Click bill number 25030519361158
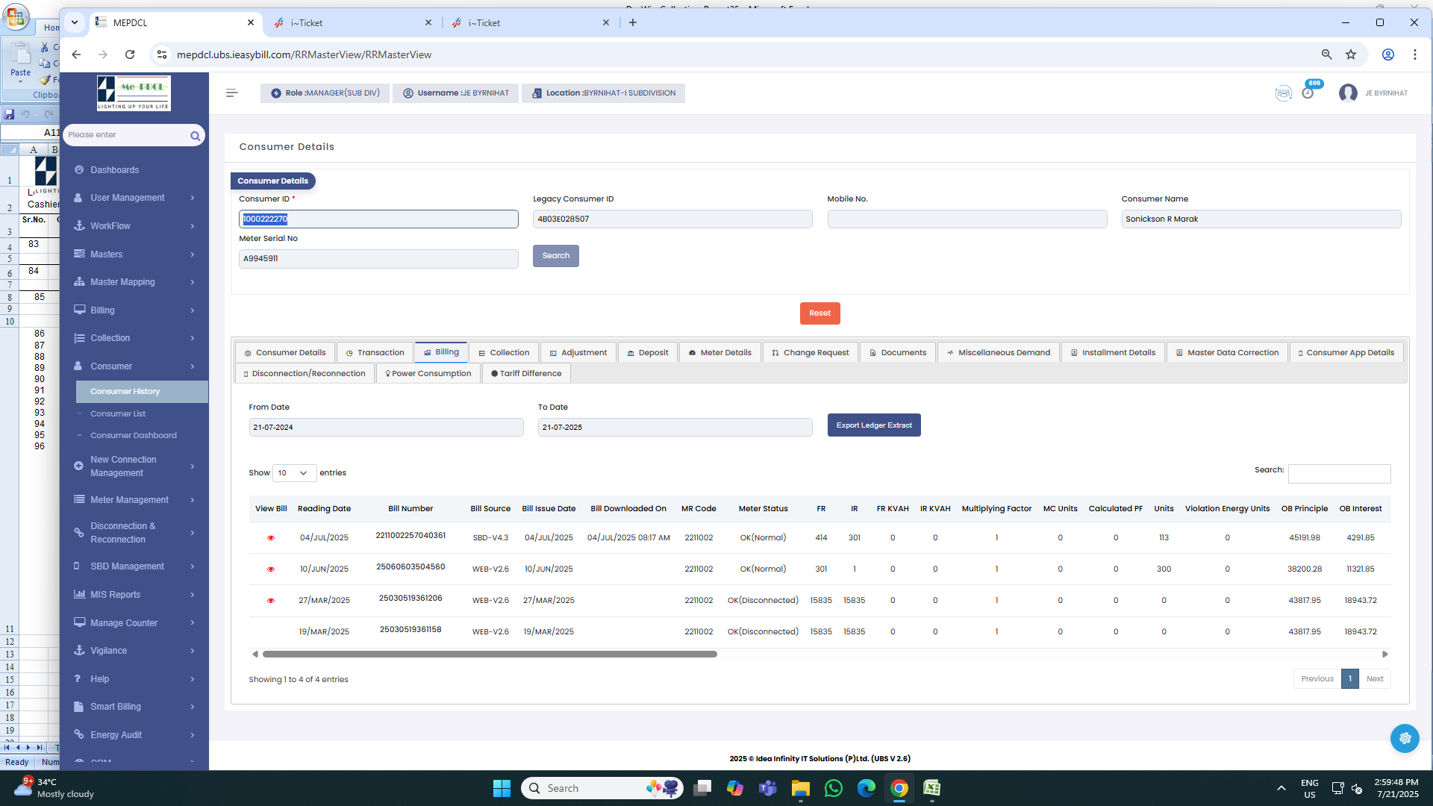Image resolution: width=1433 pixels, height=806 pixels. point(410,630)
